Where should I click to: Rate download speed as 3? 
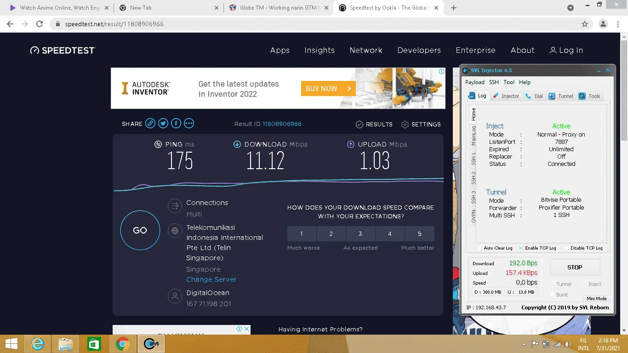pyautogui.click(x=360, y=234)
